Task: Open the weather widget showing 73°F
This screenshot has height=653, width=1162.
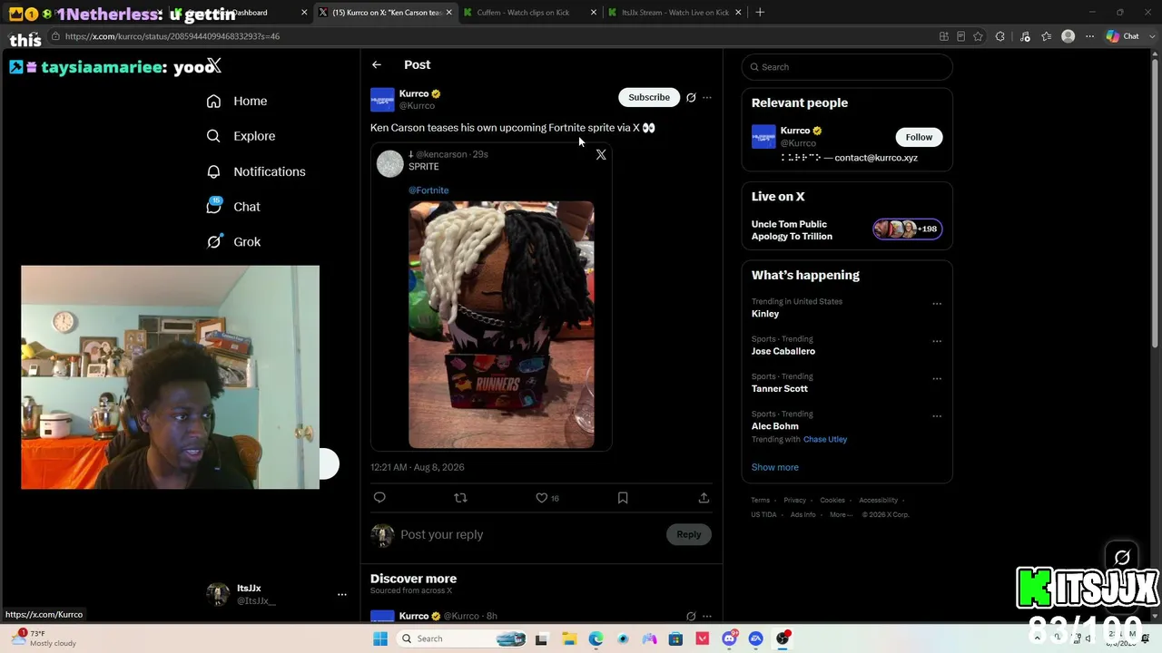Action: point(44,638)
